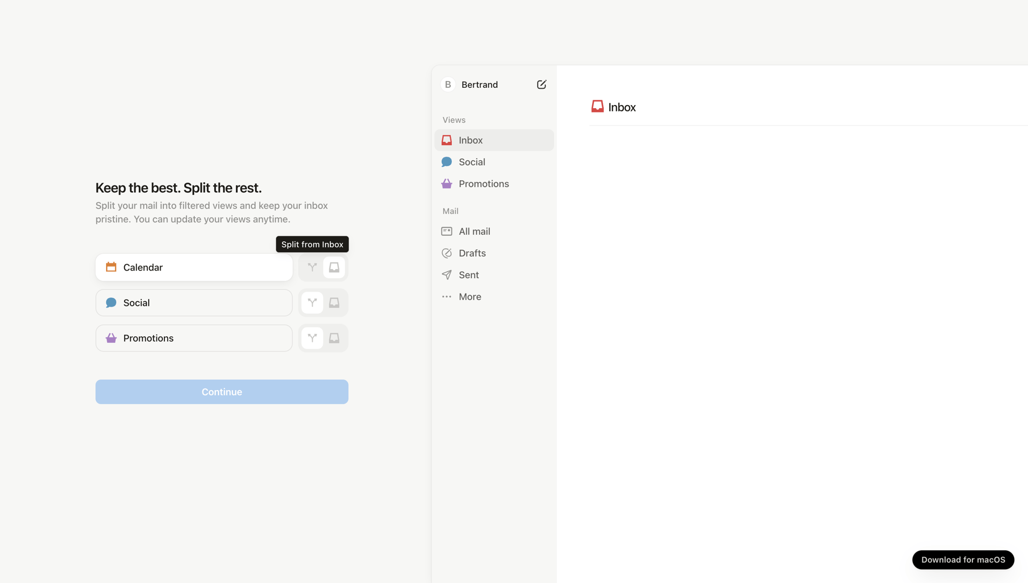
Task: Click the Promotions label in the split list
Action: click(x=148, y=338)
